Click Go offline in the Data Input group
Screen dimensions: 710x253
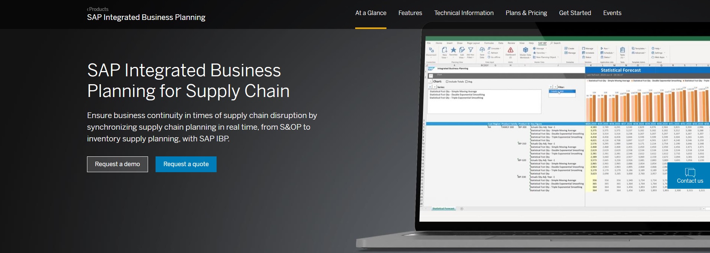click(x=494, y=57)
